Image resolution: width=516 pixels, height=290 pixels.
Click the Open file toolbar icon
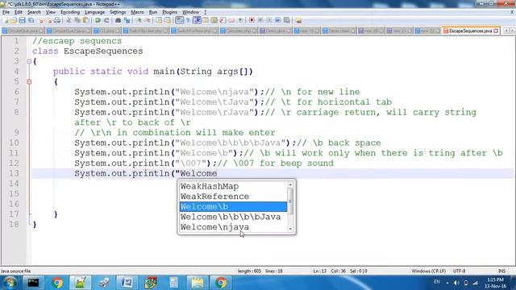pyautogui.click(x=14, y=20)
